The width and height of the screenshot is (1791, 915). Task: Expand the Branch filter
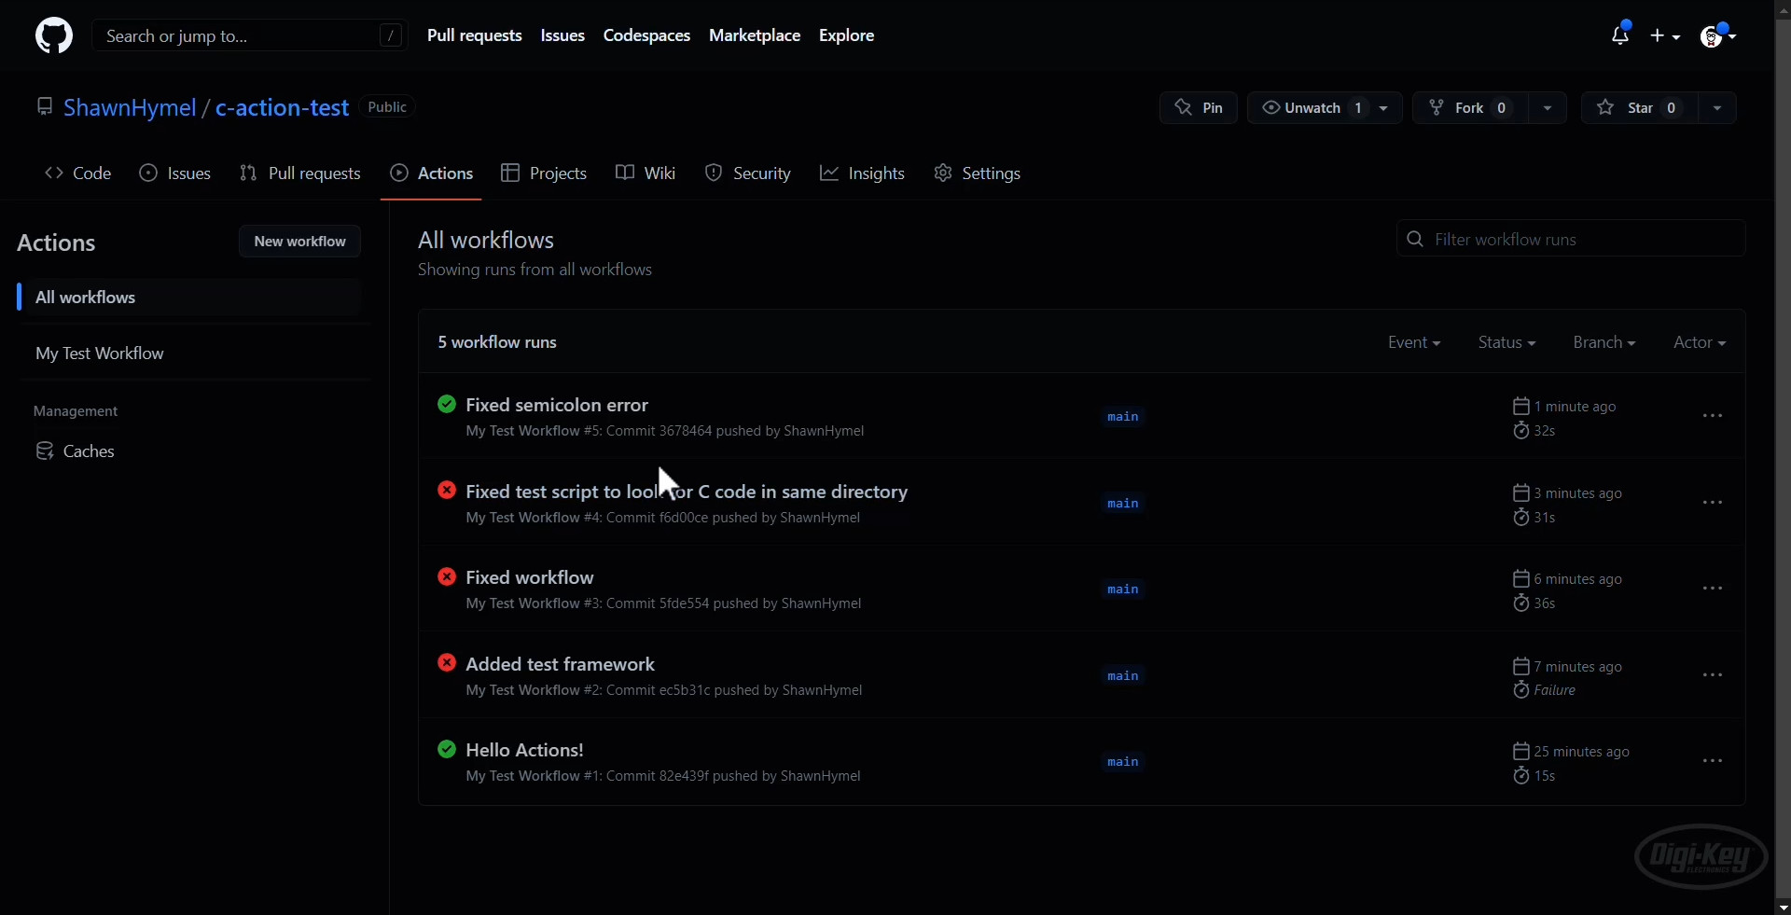[1604, 342]
